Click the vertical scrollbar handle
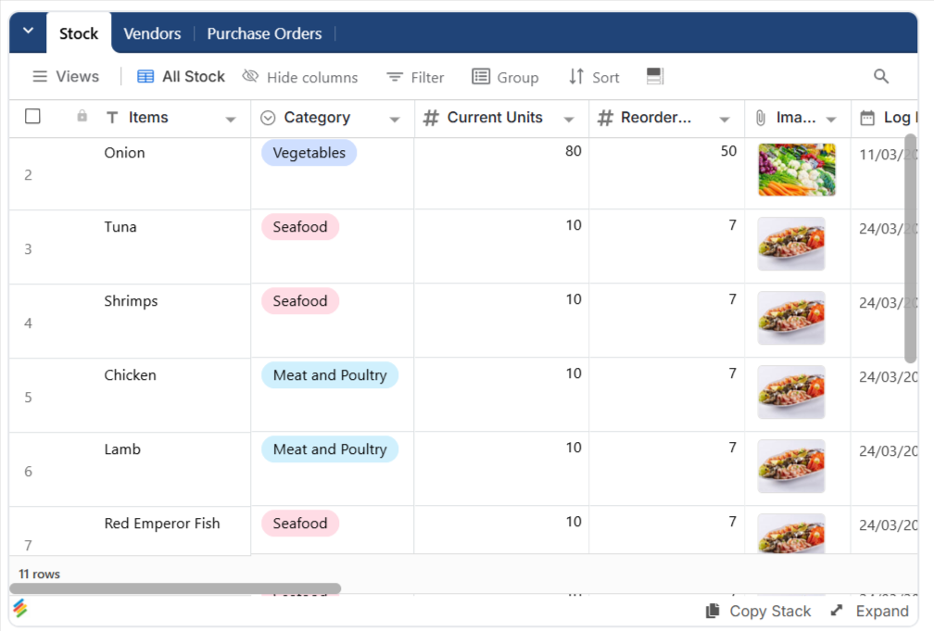The image size is (934, 631). [x=910, y=248]
